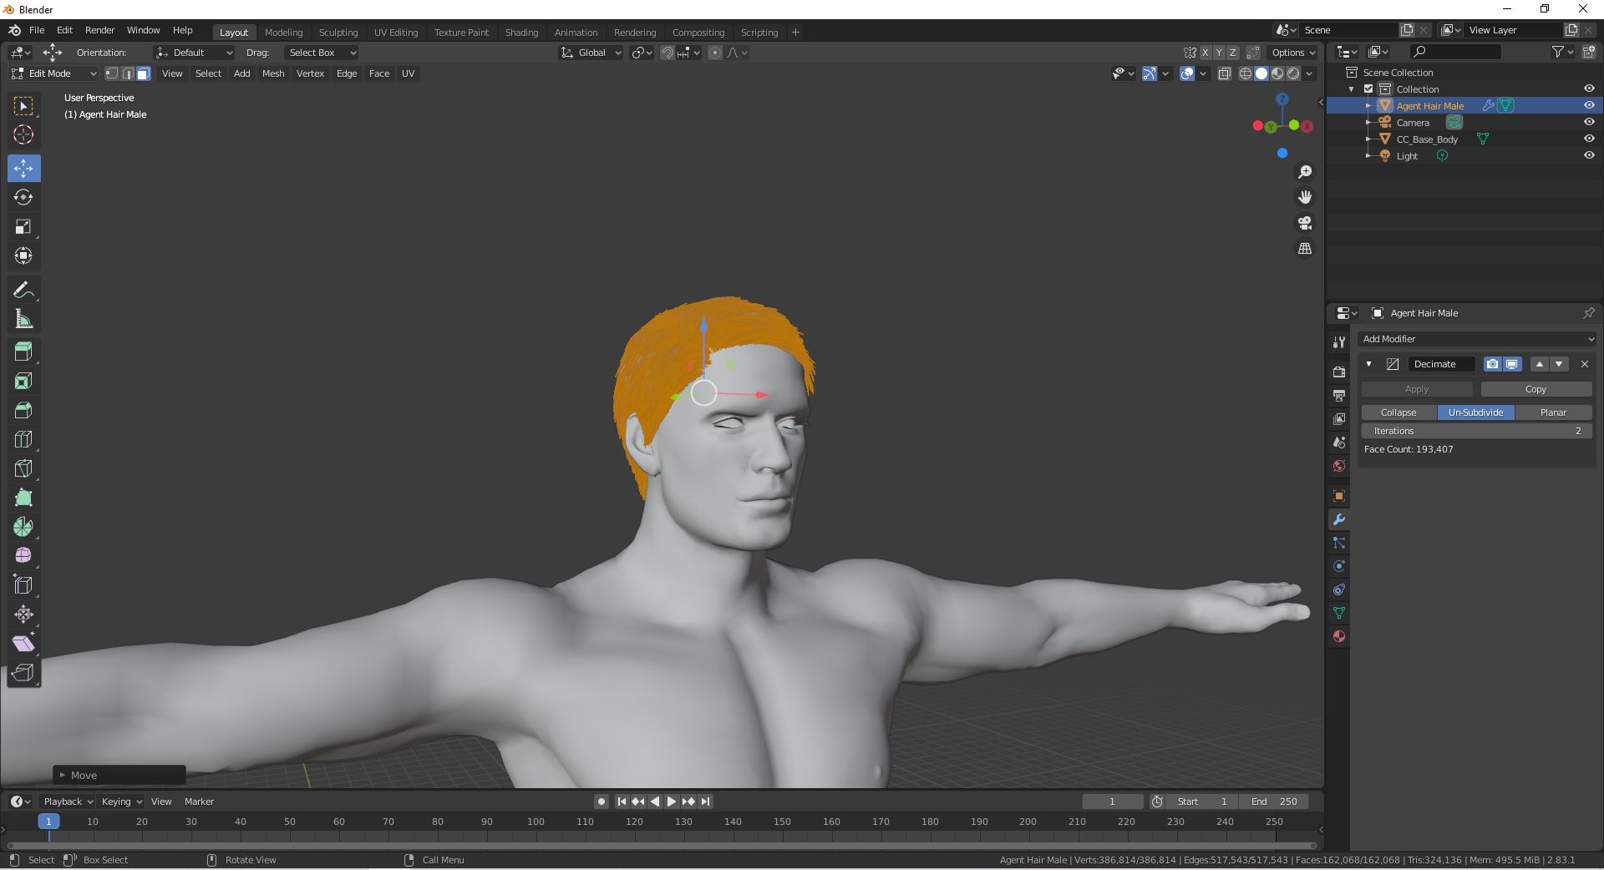Switch to the UV Editing workspace tab
The image size is (1604, 870).
pyautogui.click(x=396, y=33)
